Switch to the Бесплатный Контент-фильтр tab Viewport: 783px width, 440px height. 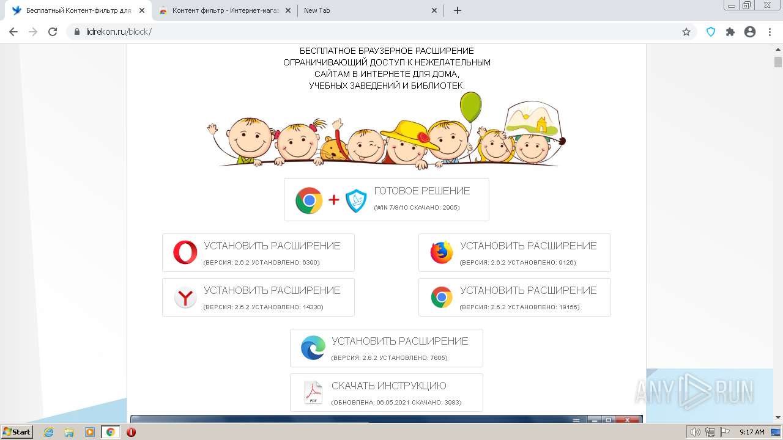[78, 10]
